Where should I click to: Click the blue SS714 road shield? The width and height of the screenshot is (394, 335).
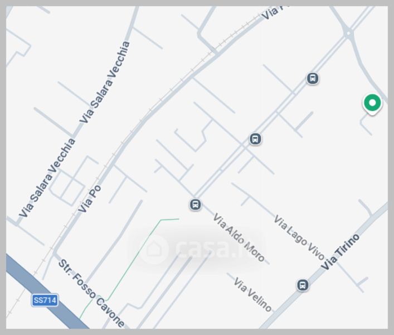point(45,300)
